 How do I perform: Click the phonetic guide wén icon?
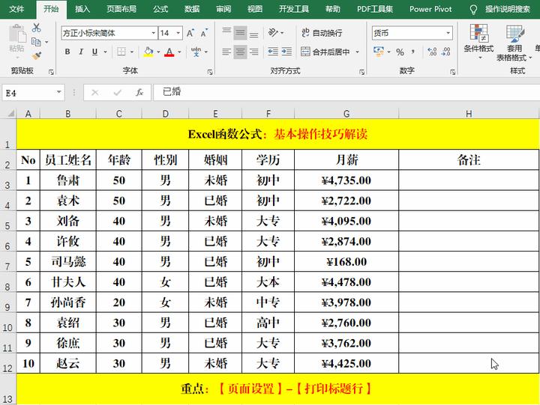(196, 52)
